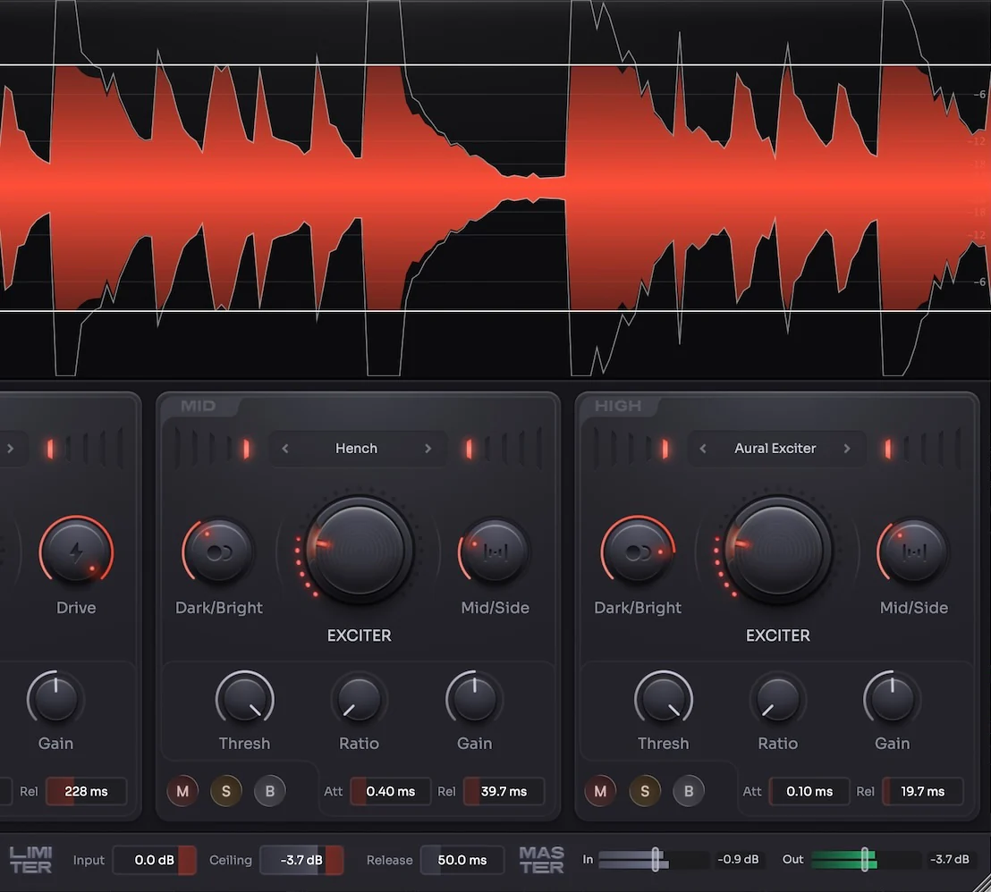Image resolution: width=991 pixels, height=892 pixels.
Task: Adjust the MID band Dark/Bright knob
Action: (218, 551)
